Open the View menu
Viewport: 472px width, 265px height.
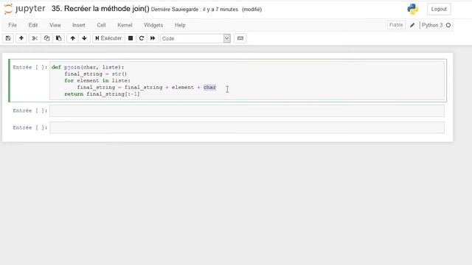pos(55,25)
